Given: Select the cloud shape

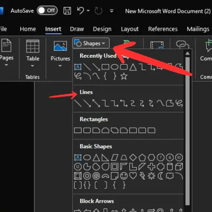Looking at the screenshot, I should [x=170, y=176].
